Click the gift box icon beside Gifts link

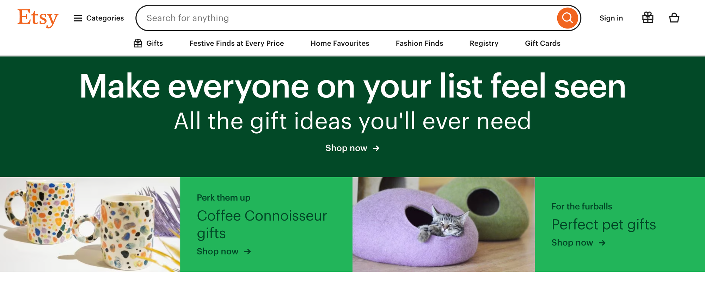pyautogui.click(x=137, y=43)
